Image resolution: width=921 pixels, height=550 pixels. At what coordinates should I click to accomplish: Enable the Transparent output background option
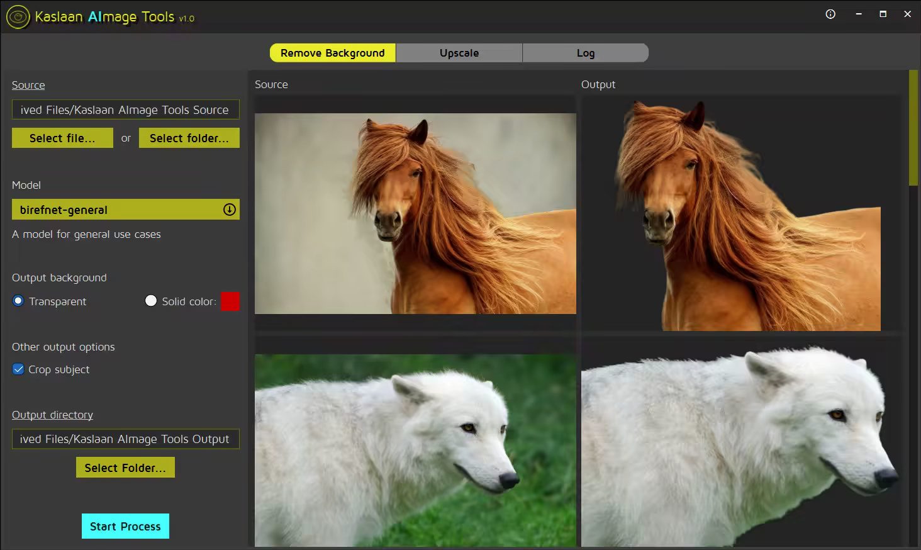(18, 301)
